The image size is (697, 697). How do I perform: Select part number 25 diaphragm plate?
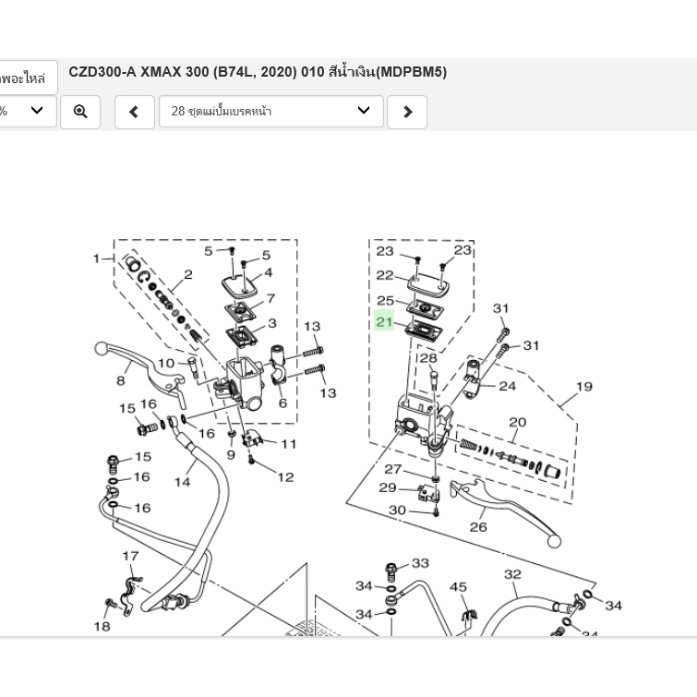(x=385, y=300)
